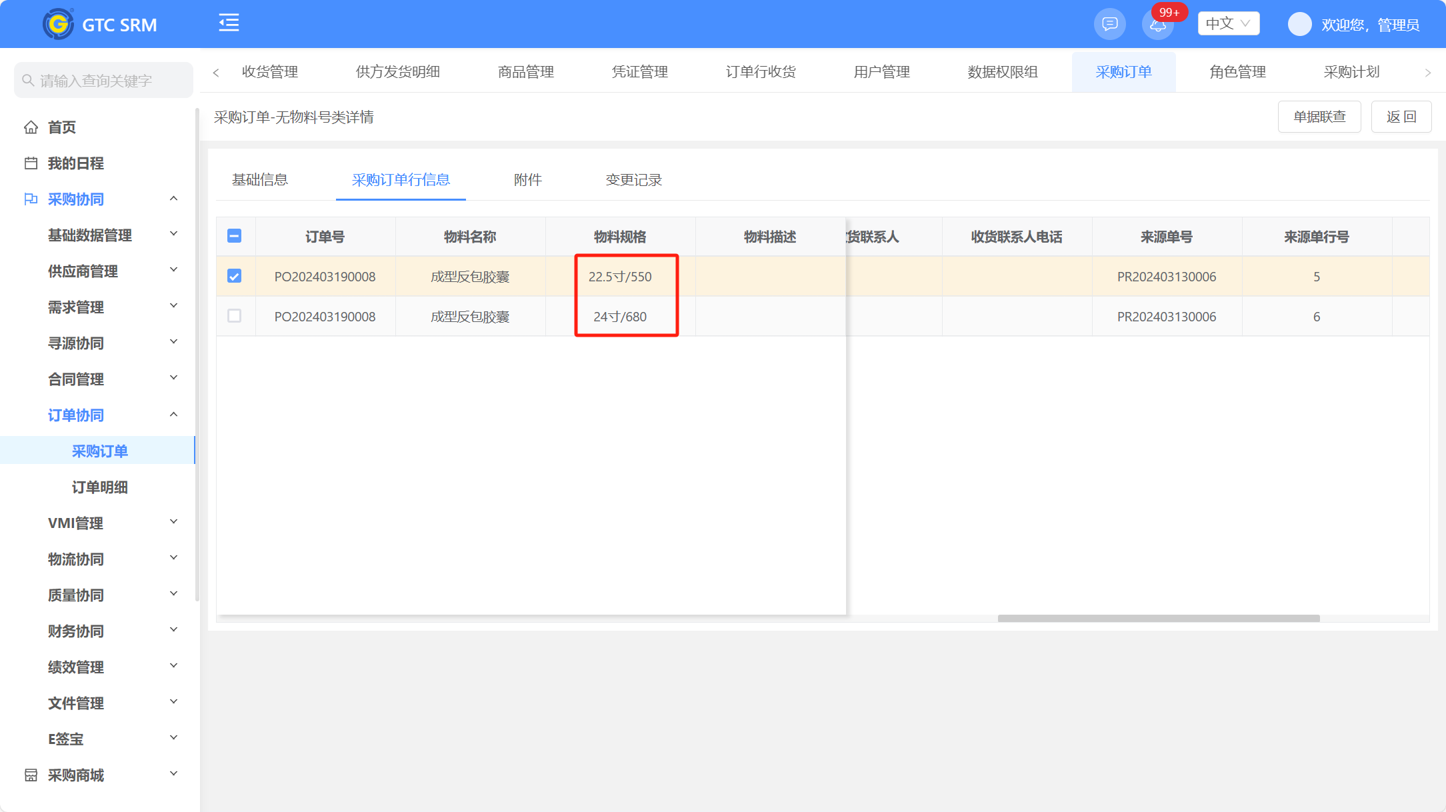Click source line number 6 cell
The width and height of the screenshot is (1446, 812).
coord(1317,317)
